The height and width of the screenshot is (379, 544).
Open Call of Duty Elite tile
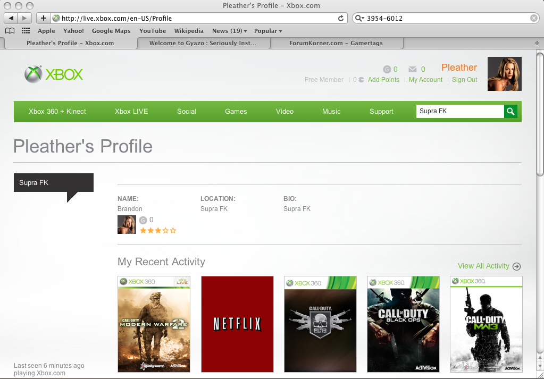pyautogui.click(x=320, y=324)
